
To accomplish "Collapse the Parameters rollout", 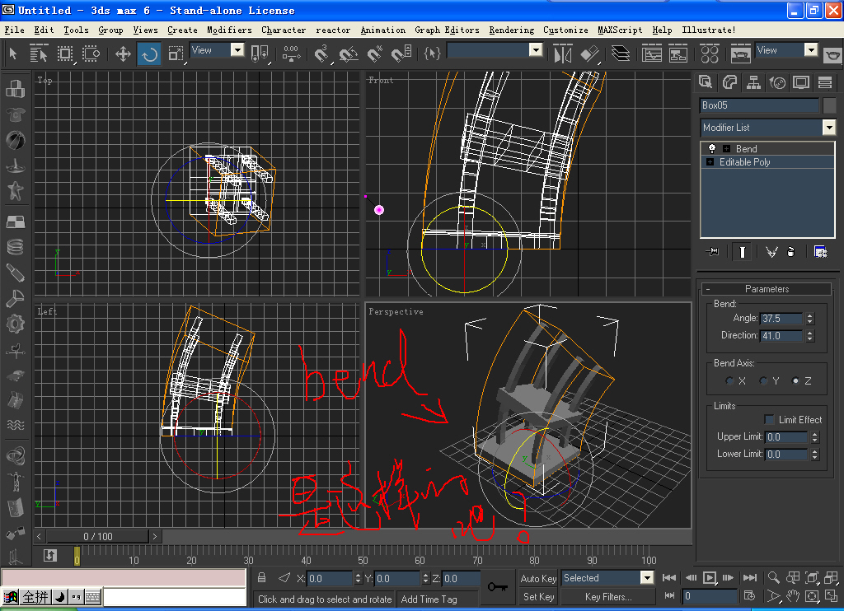I will pos(767,289).
